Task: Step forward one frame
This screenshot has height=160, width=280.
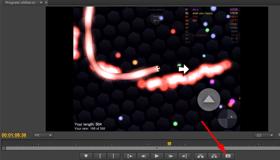Action: 171,156
